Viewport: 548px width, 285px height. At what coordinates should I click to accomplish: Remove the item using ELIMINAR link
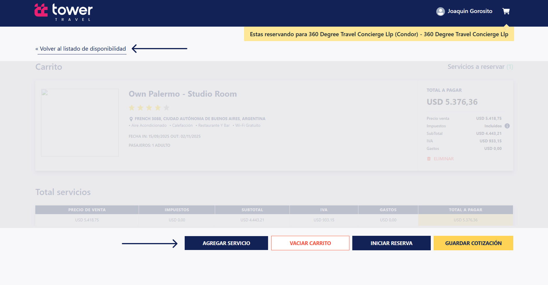click(x=443, y=159)
